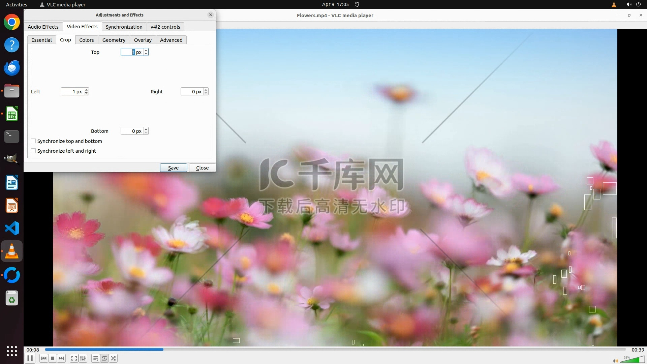Enable Synchronize top and bottom
Viewport: 647px width, 364px height.
33,141
